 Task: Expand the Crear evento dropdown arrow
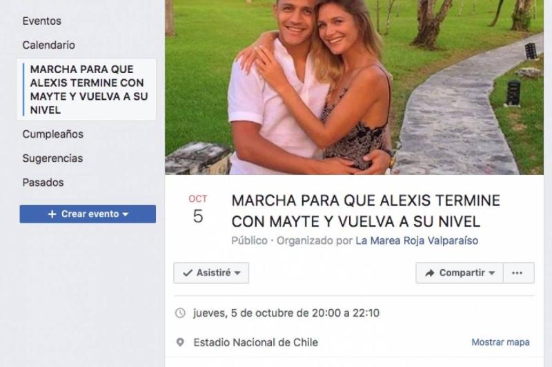click(126, 214)
